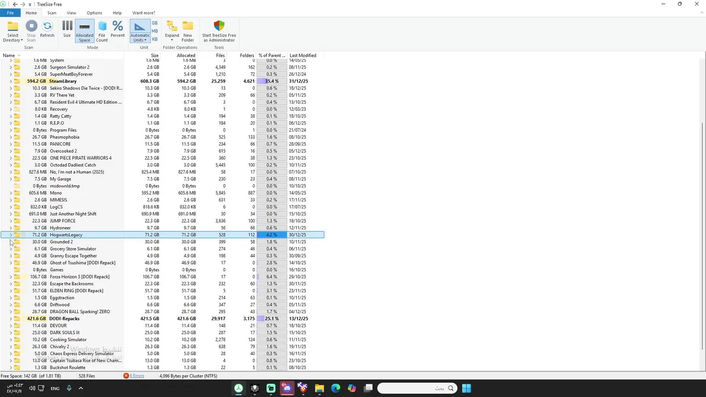Click the ENG language indicator
Viewport: 706px width, 397px height.
55,389
